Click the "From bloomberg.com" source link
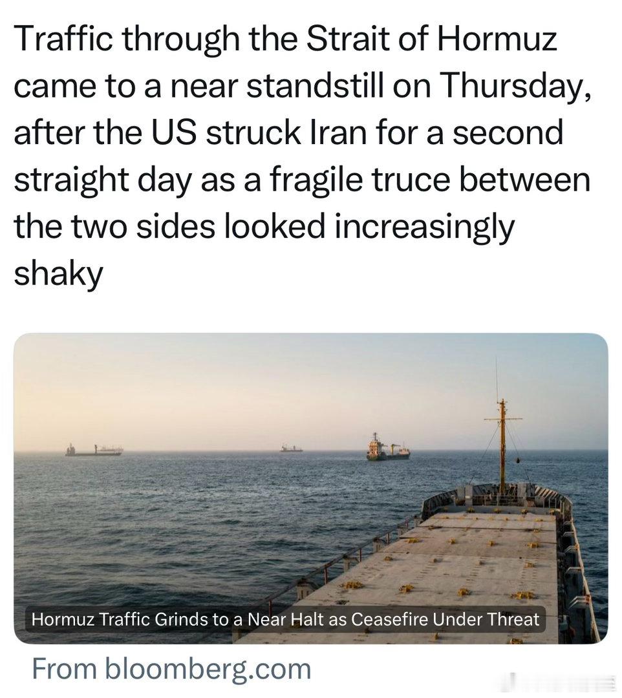 point(172,669)
